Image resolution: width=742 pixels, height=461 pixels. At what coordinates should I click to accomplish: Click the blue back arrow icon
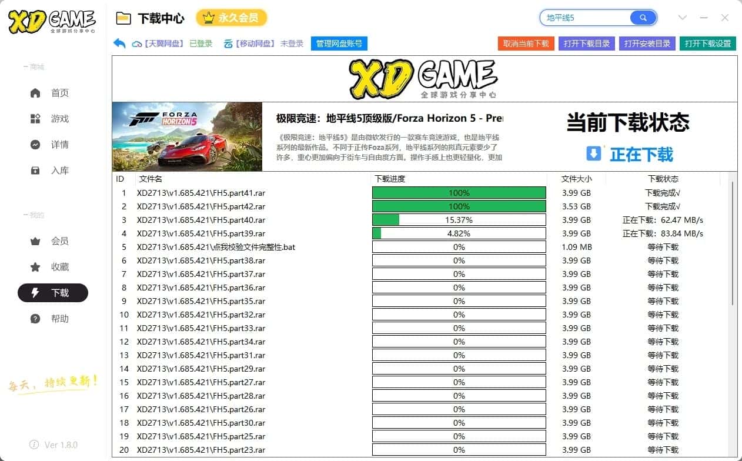[x=119, y=44]
